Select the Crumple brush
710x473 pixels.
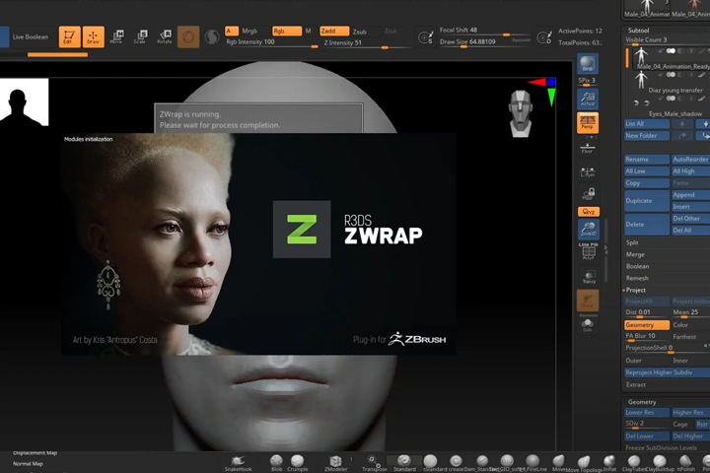[x=297, y=462]
